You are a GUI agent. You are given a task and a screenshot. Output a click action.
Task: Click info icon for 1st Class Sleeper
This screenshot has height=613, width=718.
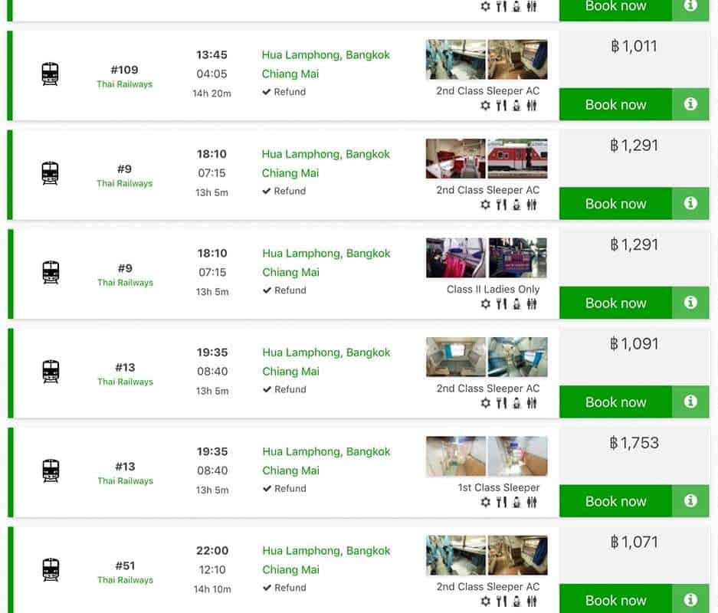(690, 501)
